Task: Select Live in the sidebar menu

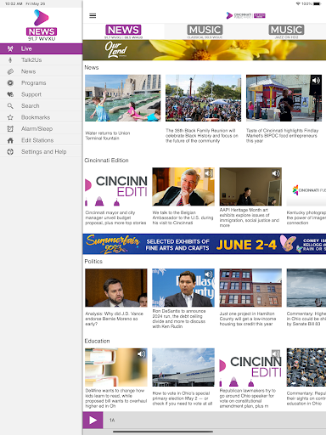Action: tap(42, 48)
